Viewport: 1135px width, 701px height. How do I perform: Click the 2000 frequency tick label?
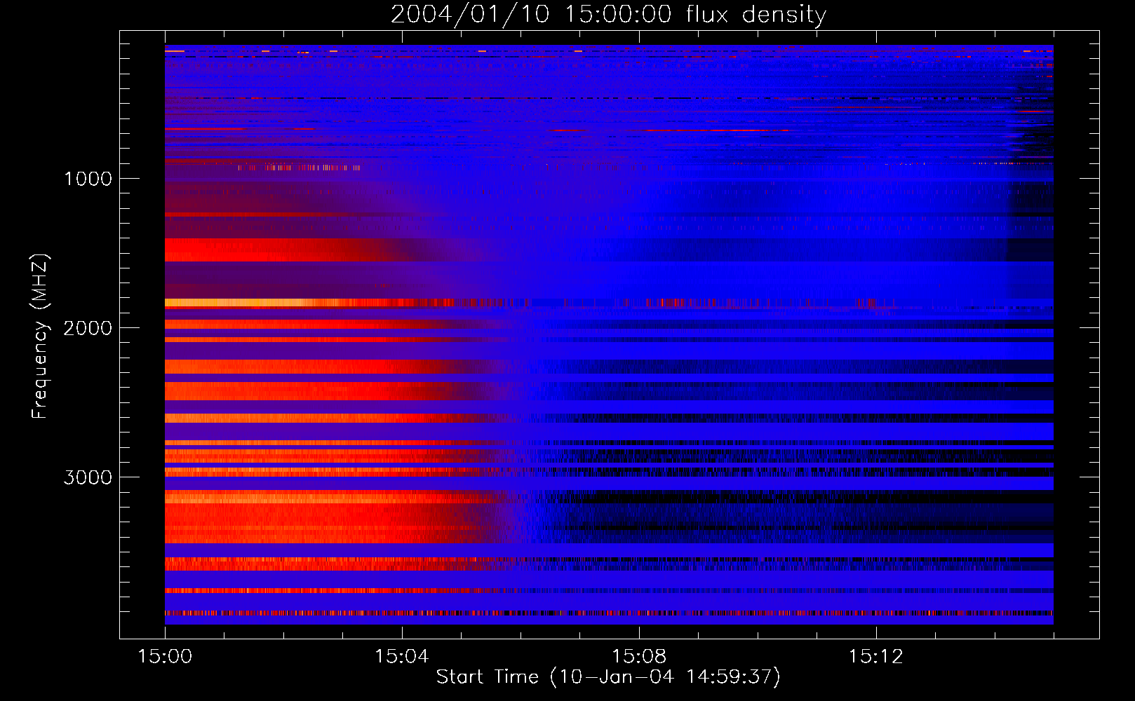pyautogui.click(x=88, y=328)
